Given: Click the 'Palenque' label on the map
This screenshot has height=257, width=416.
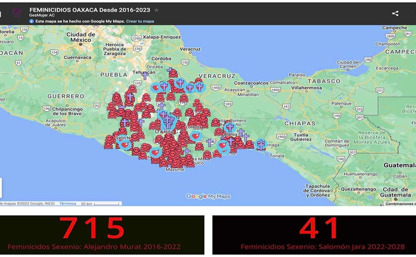Looking at the screenshot, I should (341, 104).
